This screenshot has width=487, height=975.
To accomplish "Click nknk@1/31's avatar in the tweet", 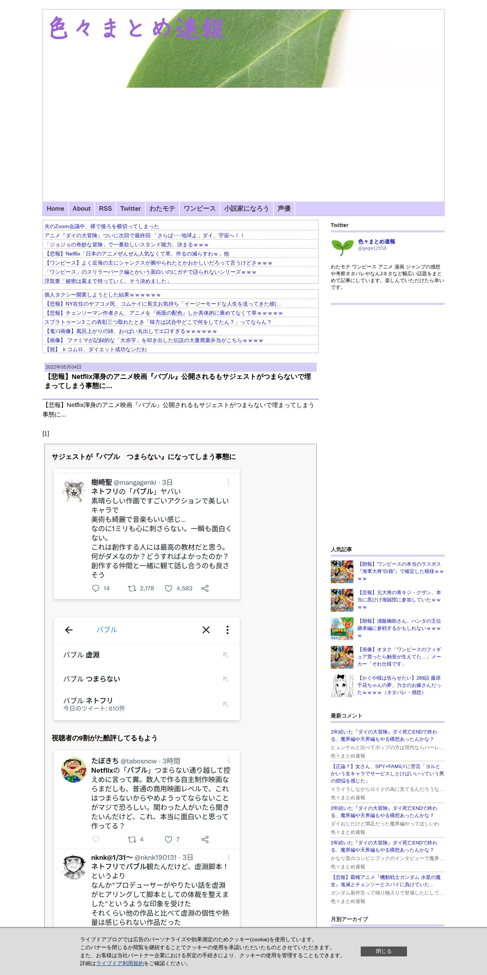I will tap(74, 867).
